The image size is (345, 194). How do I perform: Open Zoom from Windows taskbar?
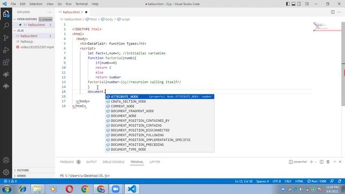115,189
